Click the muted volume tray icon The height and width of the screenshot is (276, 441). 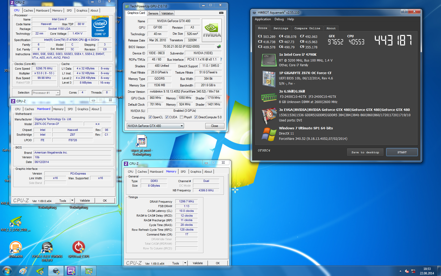[407, 271]
